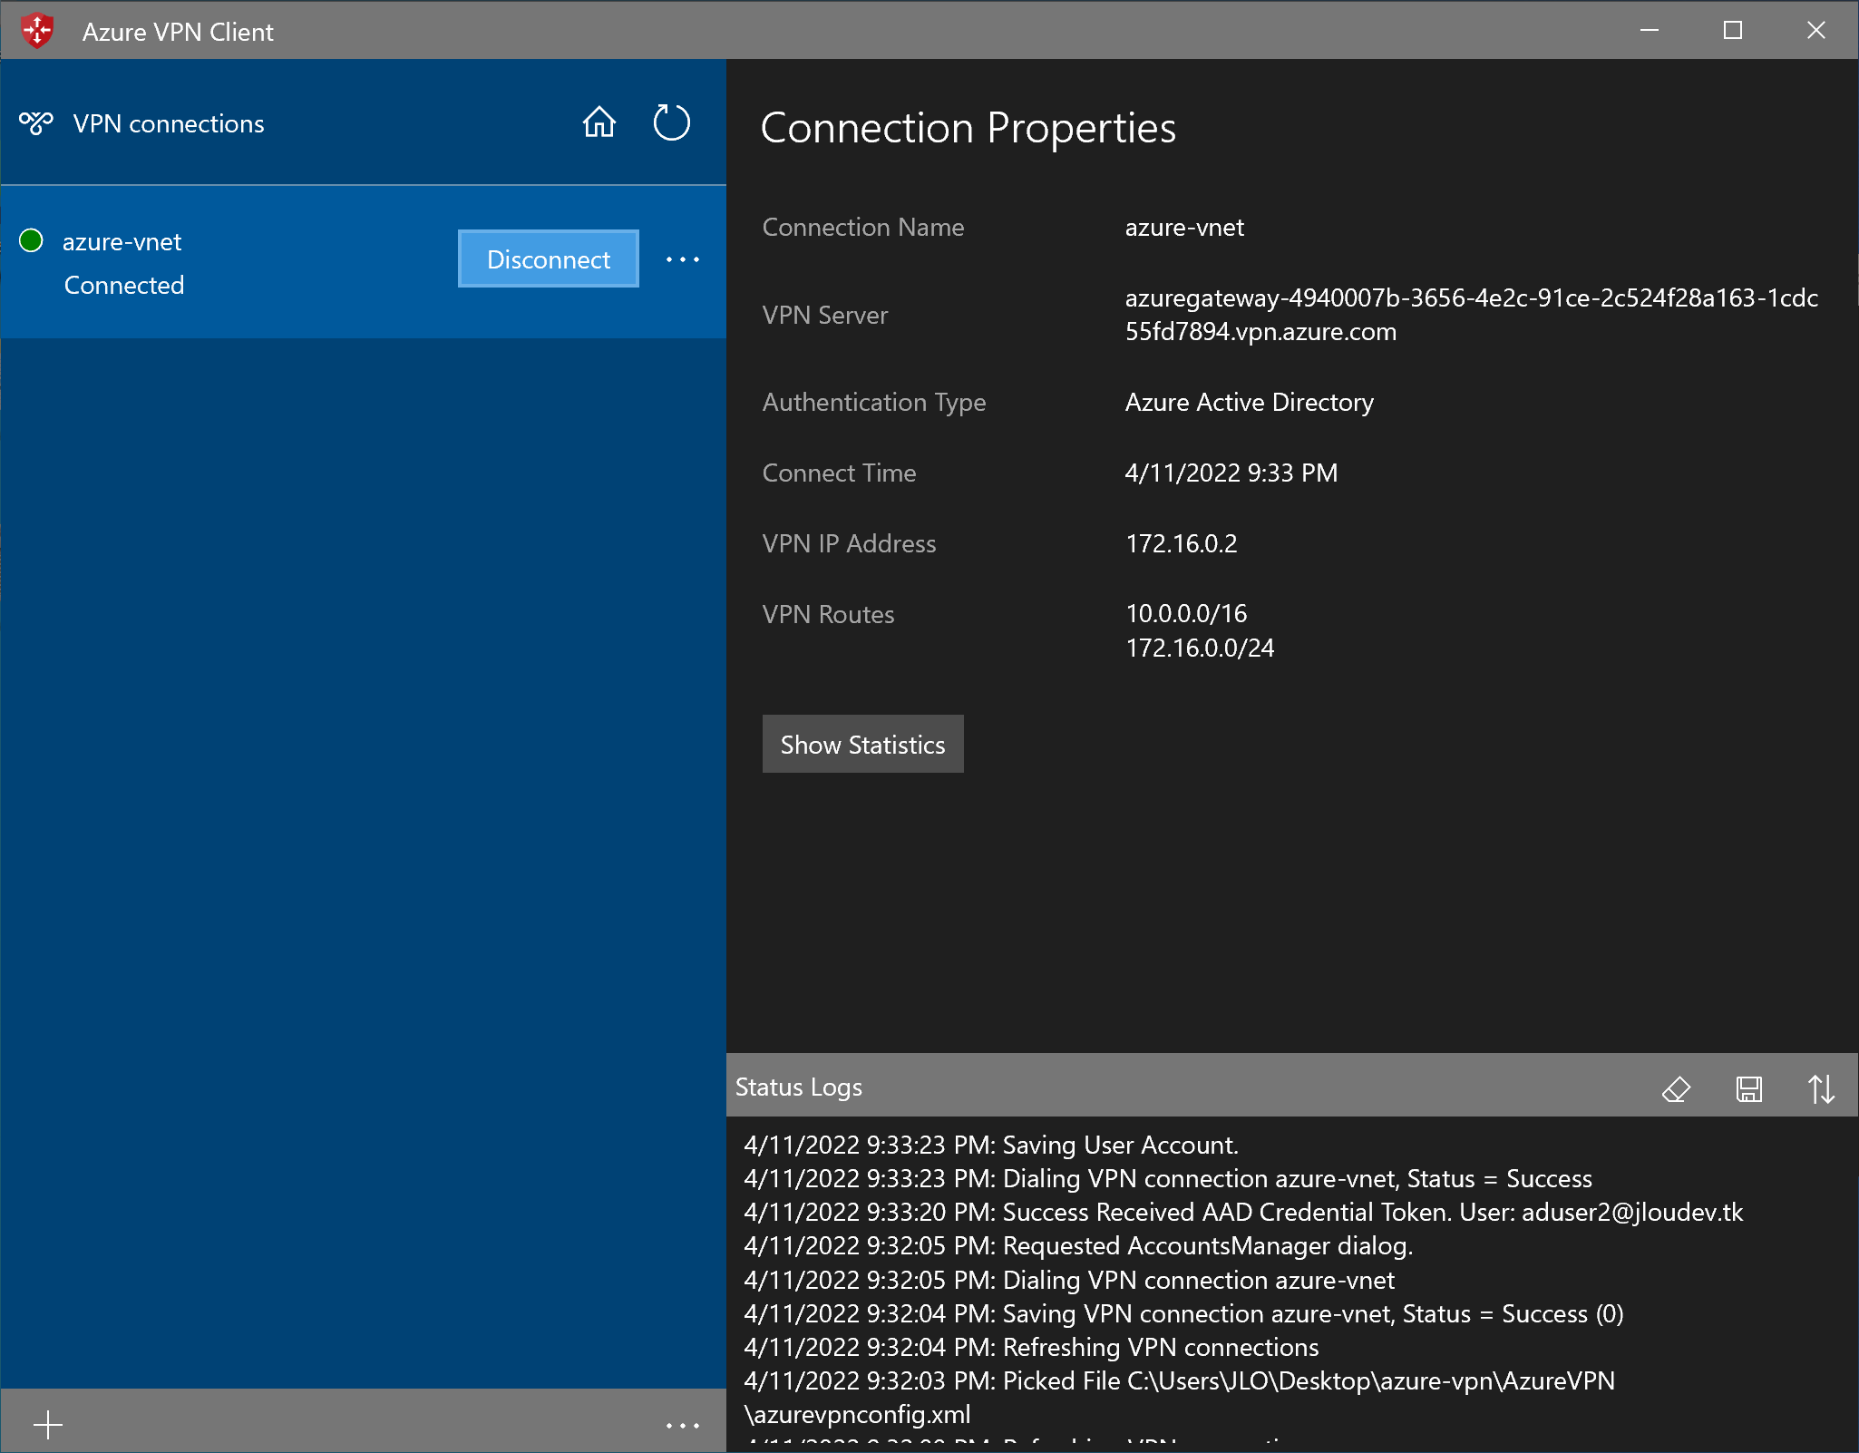Click the VPN connections heading
The image size is (1859, 1453).
[169, 123]
